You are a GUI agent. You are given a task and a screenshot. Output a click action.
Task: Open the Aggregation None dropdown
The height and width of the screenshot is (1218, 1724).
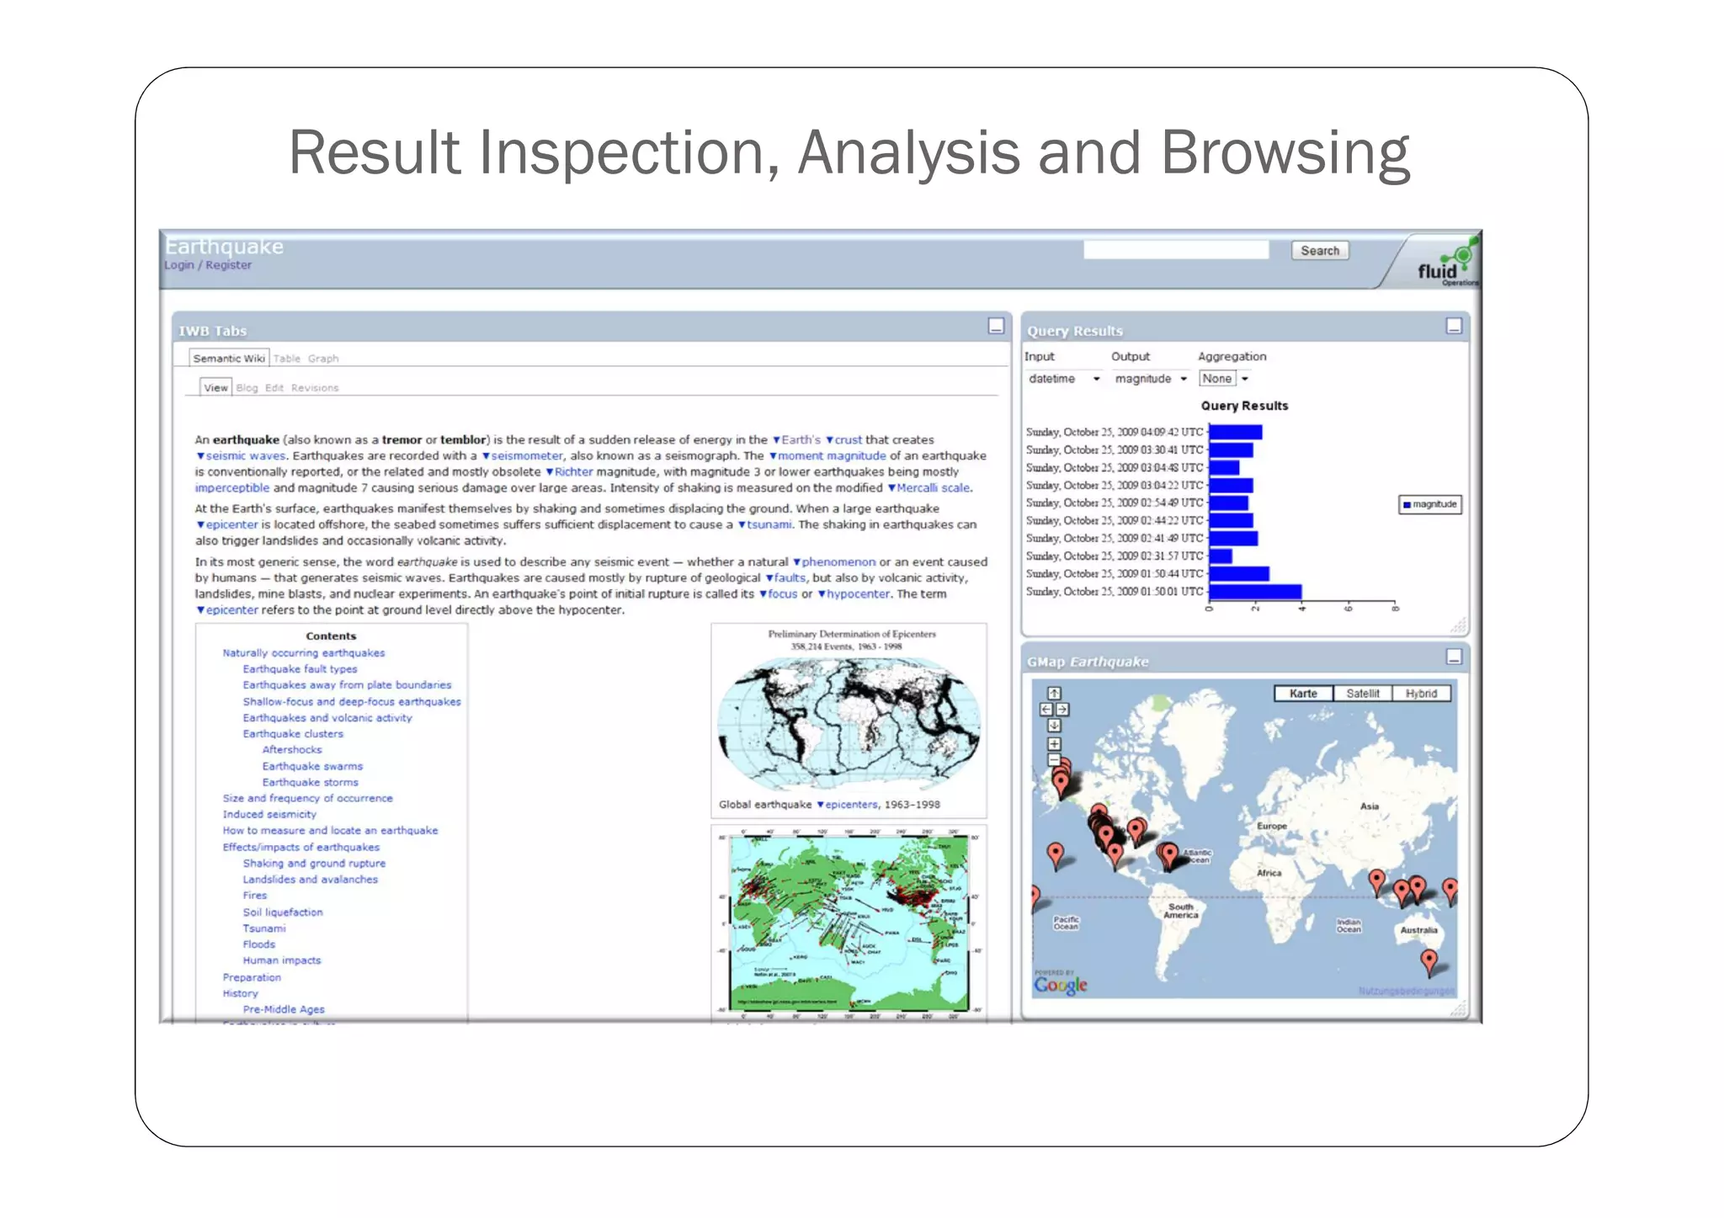(x=1224, y=379)
